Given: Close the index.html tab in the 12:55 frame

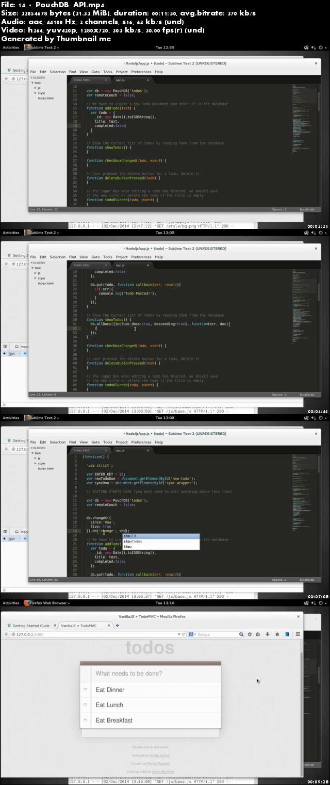Looking at the screenshot, I should tap(106, 80).
